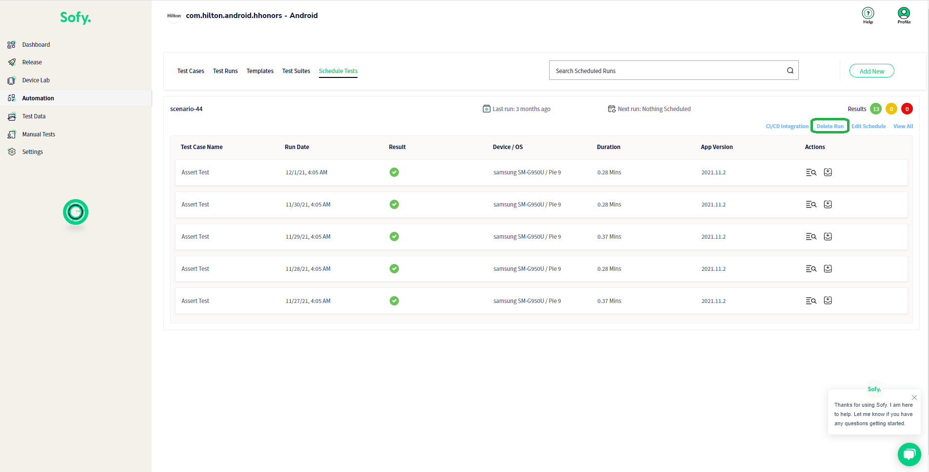Open the green chat widget button
This screenshot has width=929, height=472.
(x=909, y=454)
